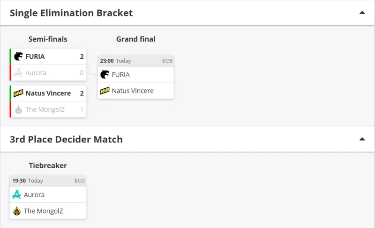Click Aurora logo in semi-finals match

(x=18, y=72)
